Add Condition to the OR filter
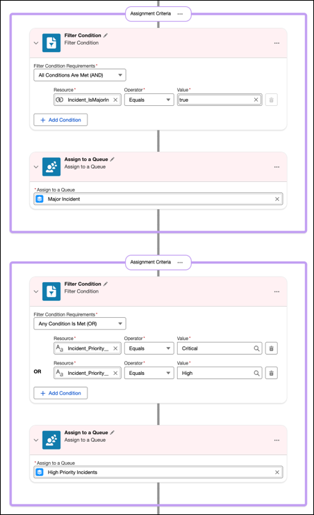 point(60,393)
